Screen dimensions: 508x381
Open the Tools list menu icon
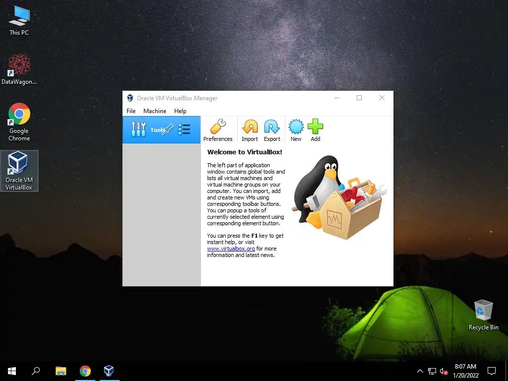[184, 129]
